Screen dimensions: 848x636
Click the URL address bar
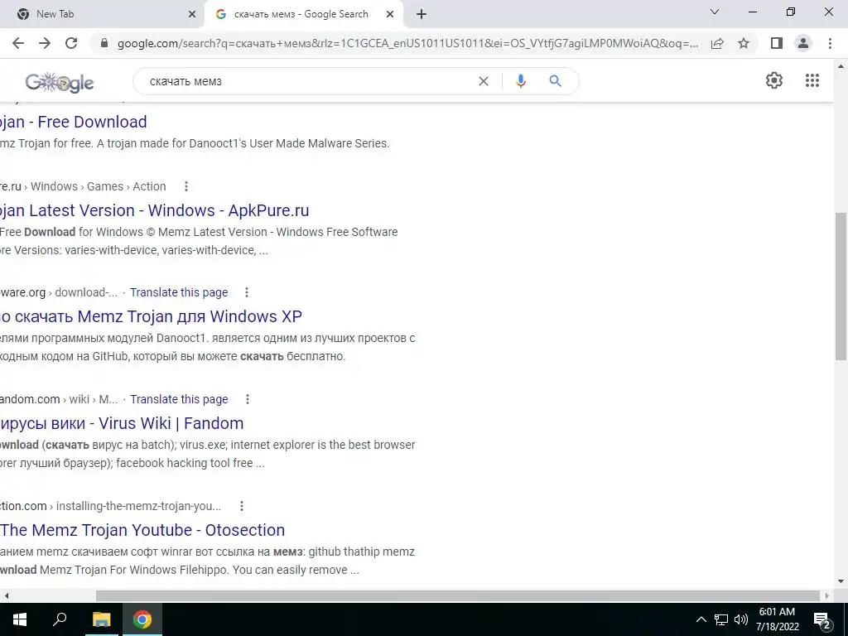tap(407, 43)
